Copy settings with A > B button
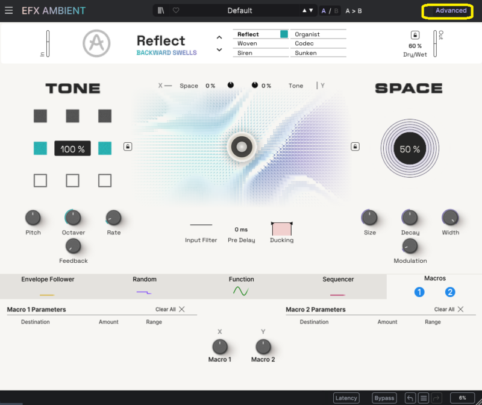The image size is (482, 405). (x=354, y=11)
